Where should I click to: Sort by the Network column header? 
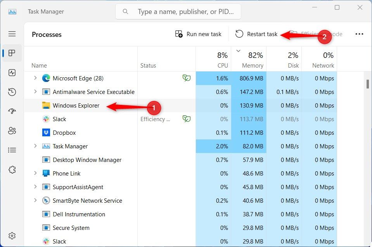[319, 59]
